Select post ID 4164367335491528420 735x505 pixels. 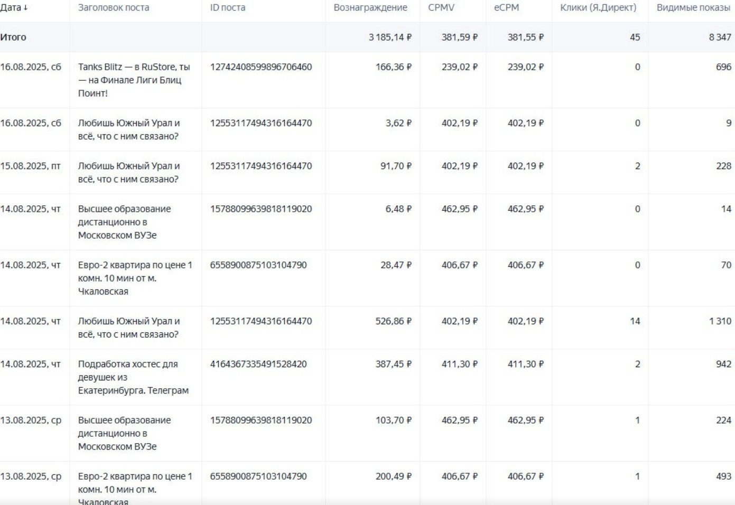[258, 364]
